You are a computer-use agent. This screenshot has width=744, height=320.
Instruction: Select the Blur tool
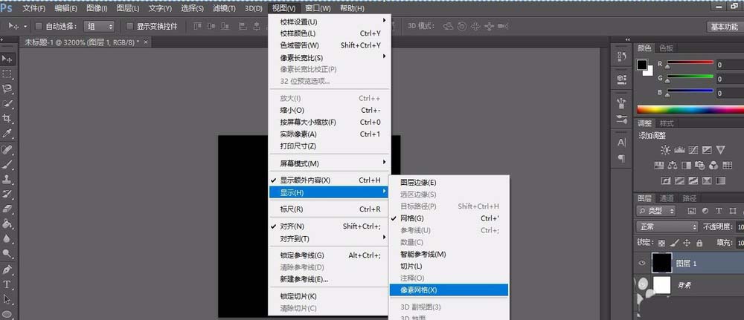point(7,238)
